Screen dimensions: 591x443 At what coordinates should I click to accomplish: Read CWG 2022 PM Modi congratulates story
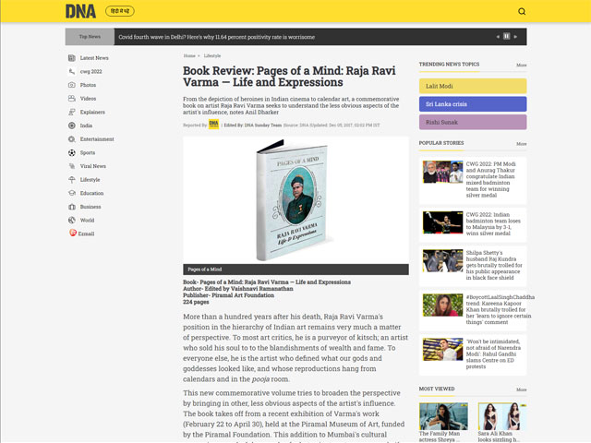pyautogui.click(x=490, y=180)
